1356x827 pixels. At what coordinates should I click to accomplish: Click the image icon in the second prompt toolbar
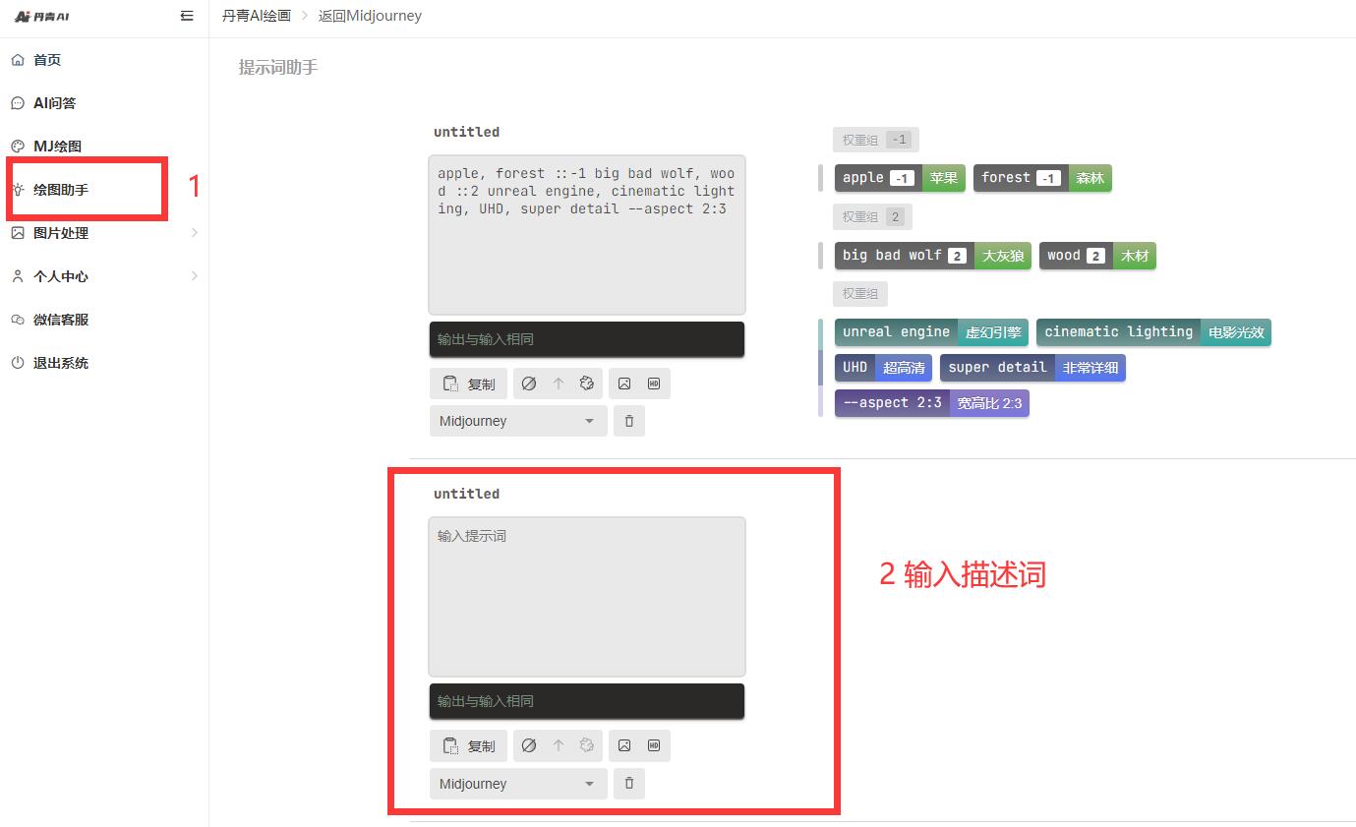tap(624, 745)
